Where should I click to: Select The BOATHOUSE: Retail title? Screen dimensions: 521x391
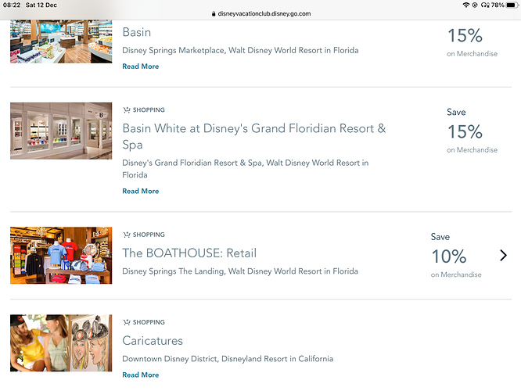click(189, 253)
